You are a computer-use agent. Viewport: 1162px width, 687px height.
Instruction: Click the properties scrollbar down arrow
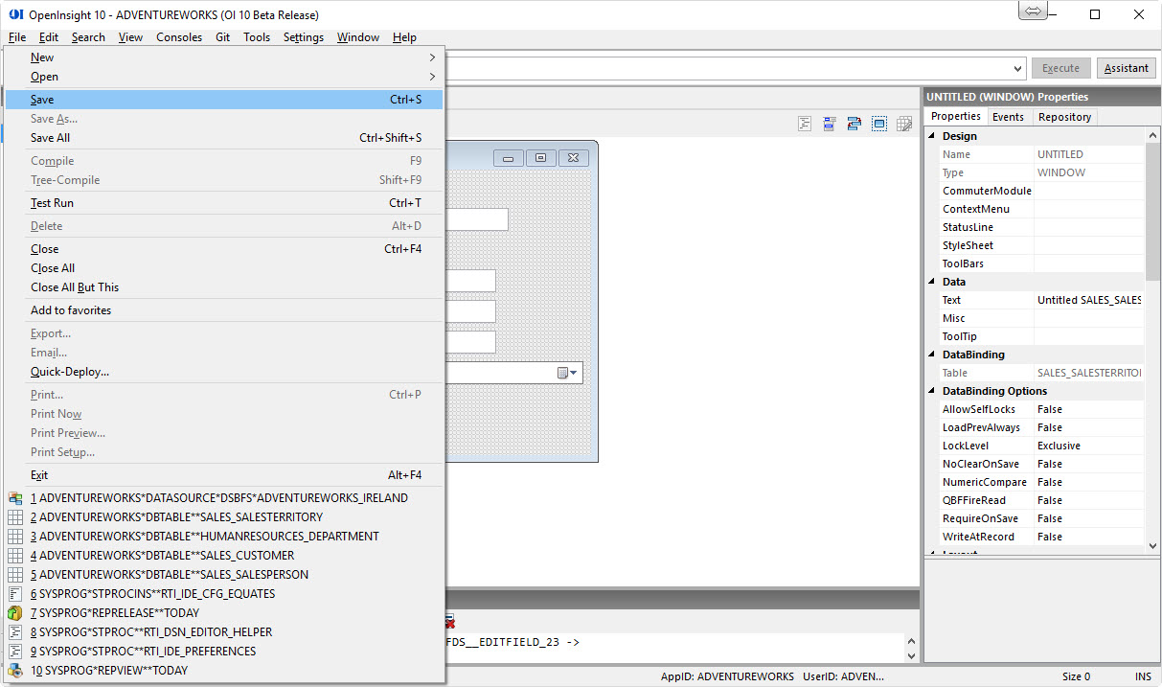pos(1152,546)
